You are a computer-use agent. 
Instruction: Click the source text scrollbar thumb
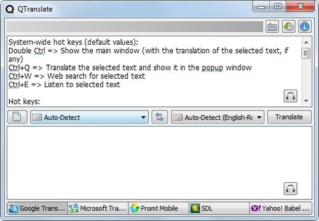306,53
